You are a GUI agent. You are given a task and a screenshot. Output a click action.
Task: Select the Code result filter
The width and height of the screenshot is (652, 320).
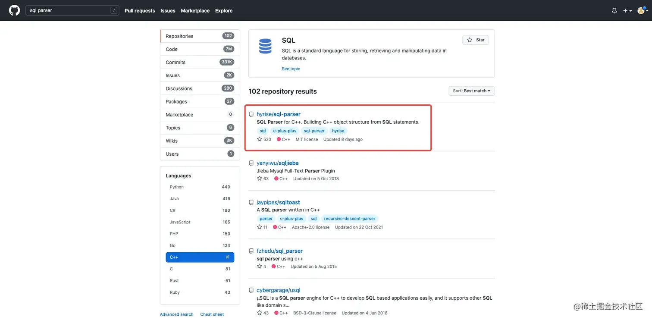200,49
